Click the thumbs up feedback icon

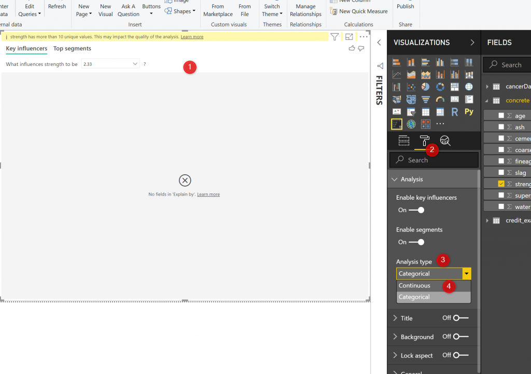(x=352, y=48)
